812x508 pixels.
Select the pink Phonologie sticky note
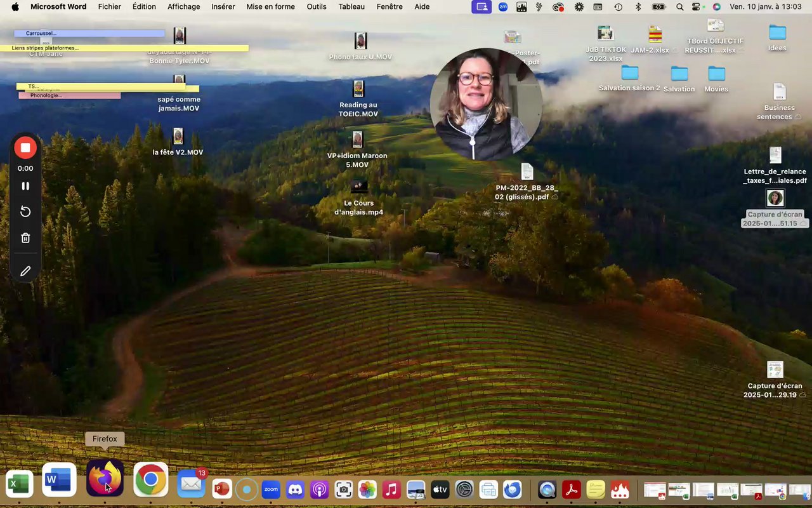pos(69,95)
